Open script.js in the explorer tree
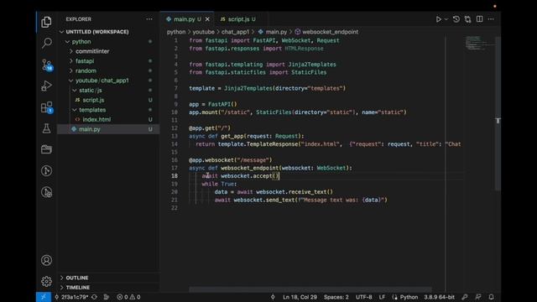This screenshot has width=537, height=302. tap(108, 100)
